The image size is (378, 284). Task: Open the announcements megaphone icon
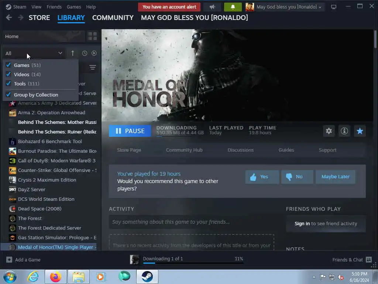[x=212, y=7]
